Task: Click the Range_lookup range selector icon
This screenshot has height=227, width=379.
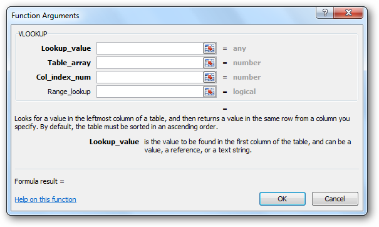Action: coord(209,92)
